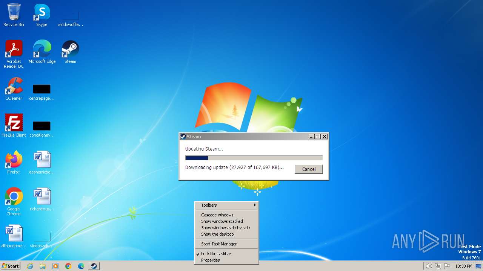483x271 pixels.
Task: Toggle Lock the taskbar option
Action: point(226,254)
